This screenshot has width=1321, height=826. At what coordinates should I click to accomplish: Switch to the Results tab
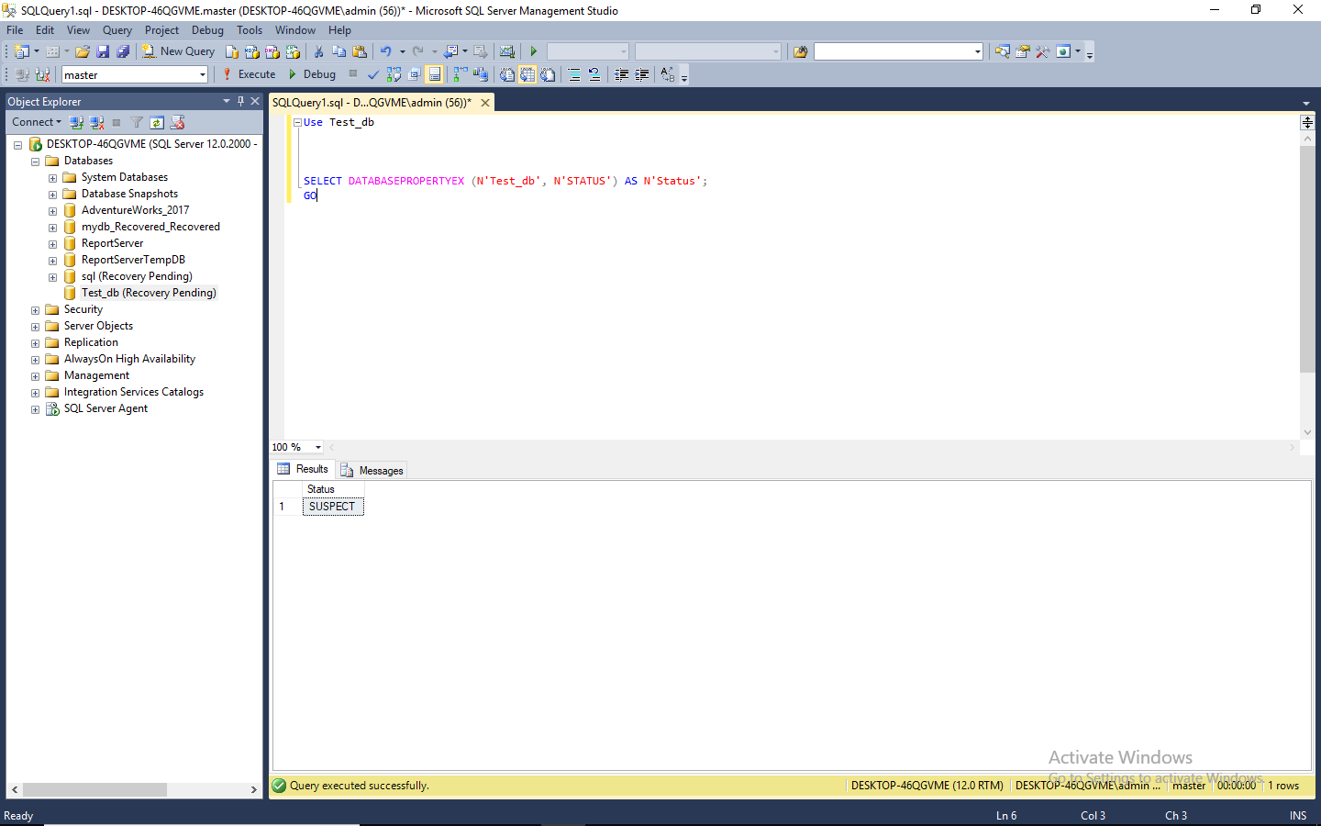tap(303, 469)
